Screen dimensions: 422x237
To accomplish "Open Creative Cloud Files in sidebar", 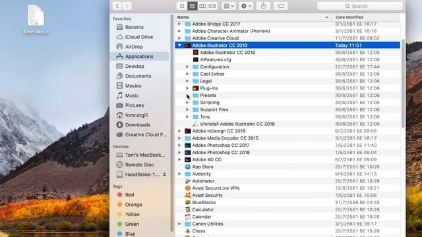I will coord(146,134).
